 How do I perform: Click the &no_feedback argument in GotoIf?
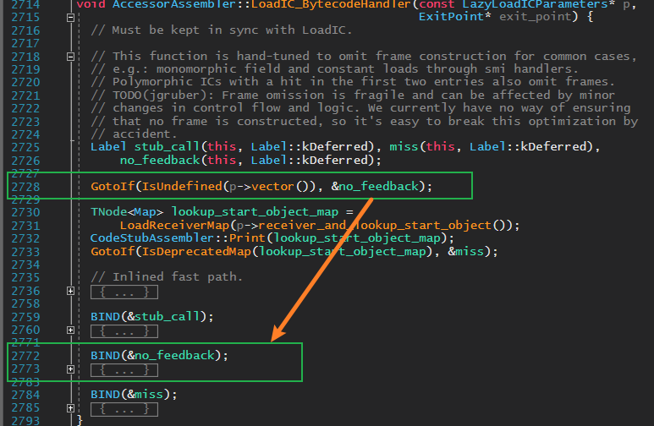pyautogui.click(x=375, y=186)
